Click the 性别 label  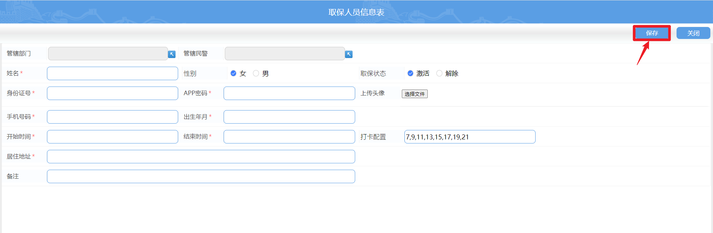190,73
